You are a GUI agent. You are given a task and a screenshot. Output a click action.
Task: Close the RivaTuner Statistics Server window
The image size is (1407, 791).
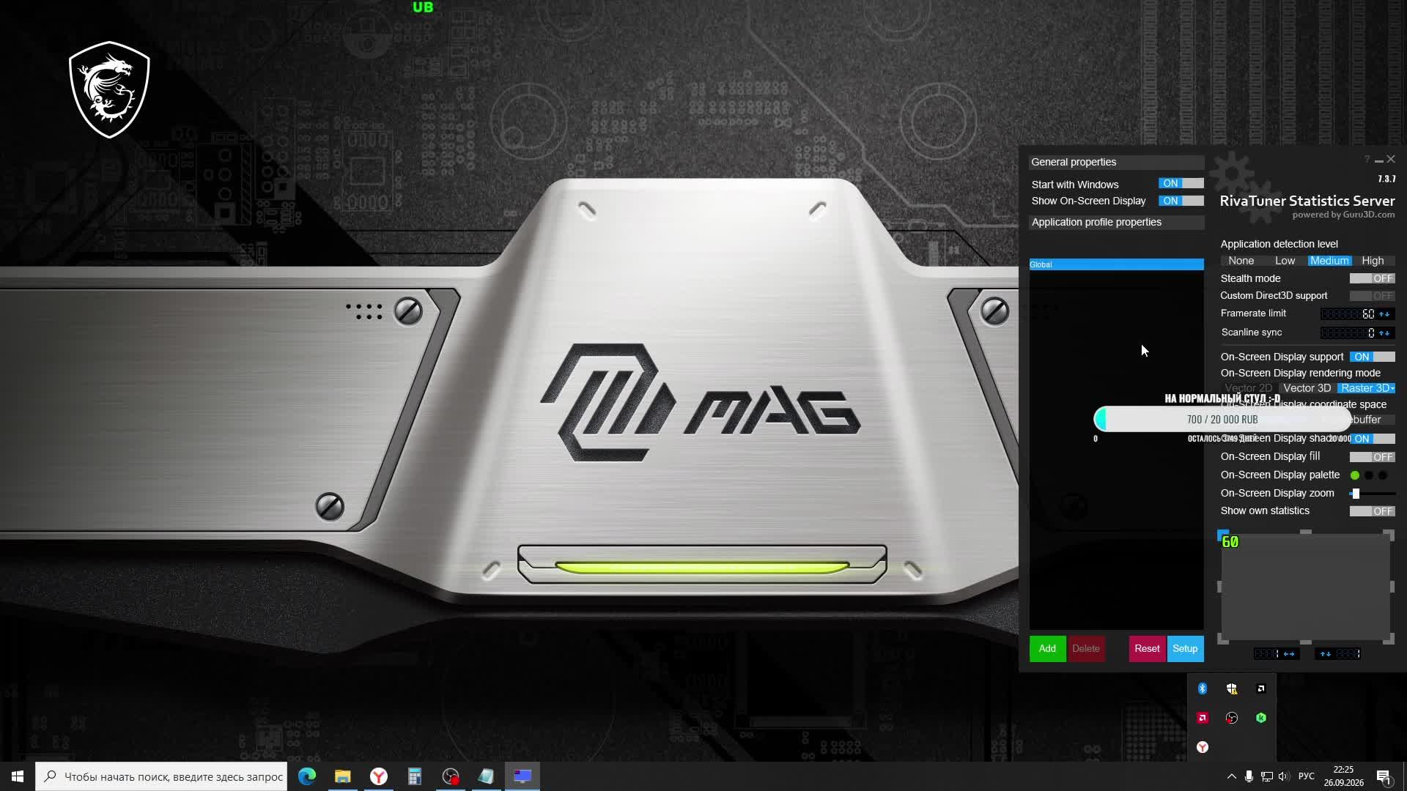point(1391,160)
